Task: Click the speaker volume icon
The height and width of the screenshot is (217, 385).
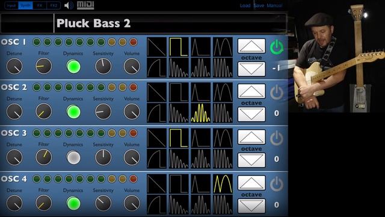Action: coord(69,5)
